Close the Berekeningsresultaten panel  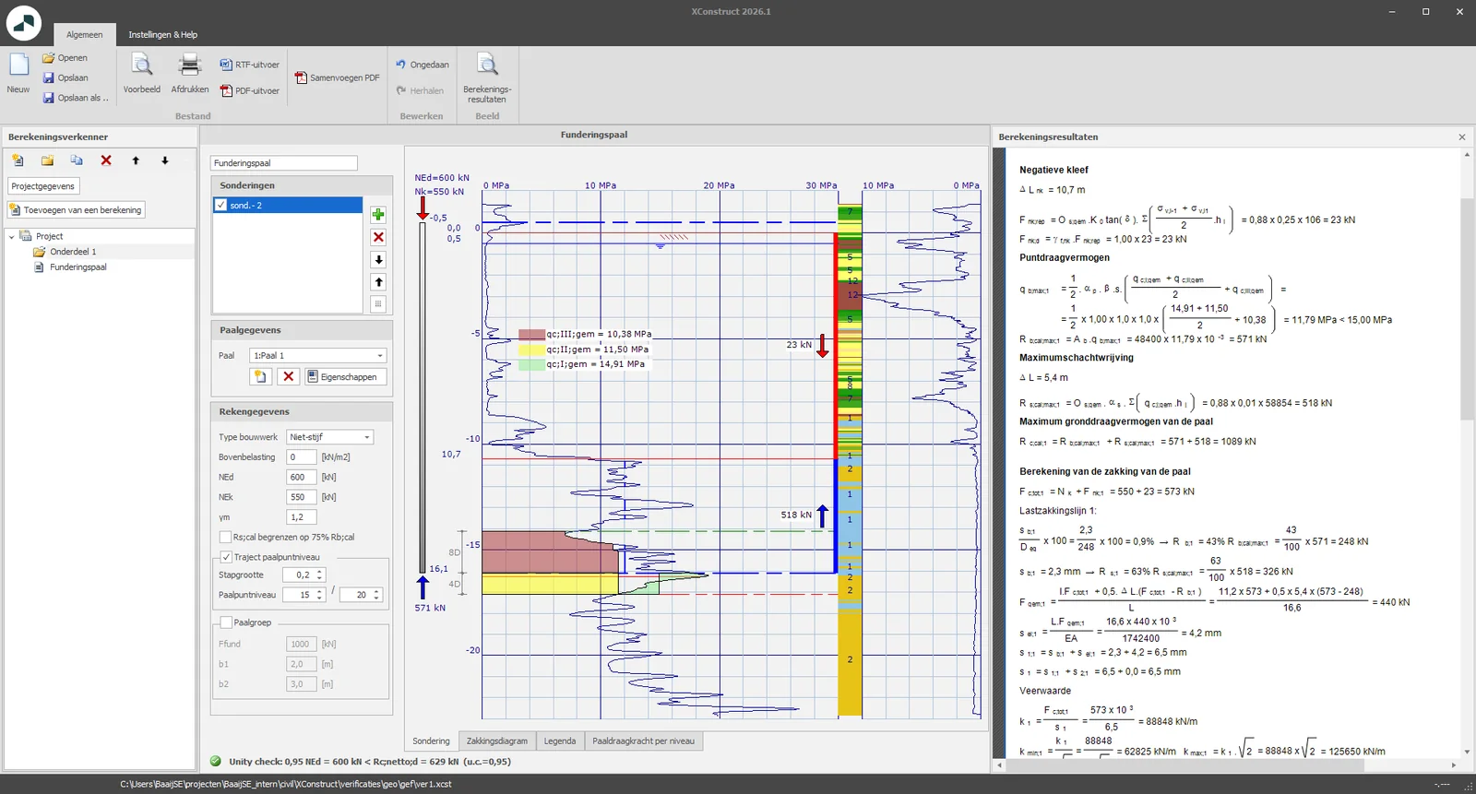[x=1461, y=136]
